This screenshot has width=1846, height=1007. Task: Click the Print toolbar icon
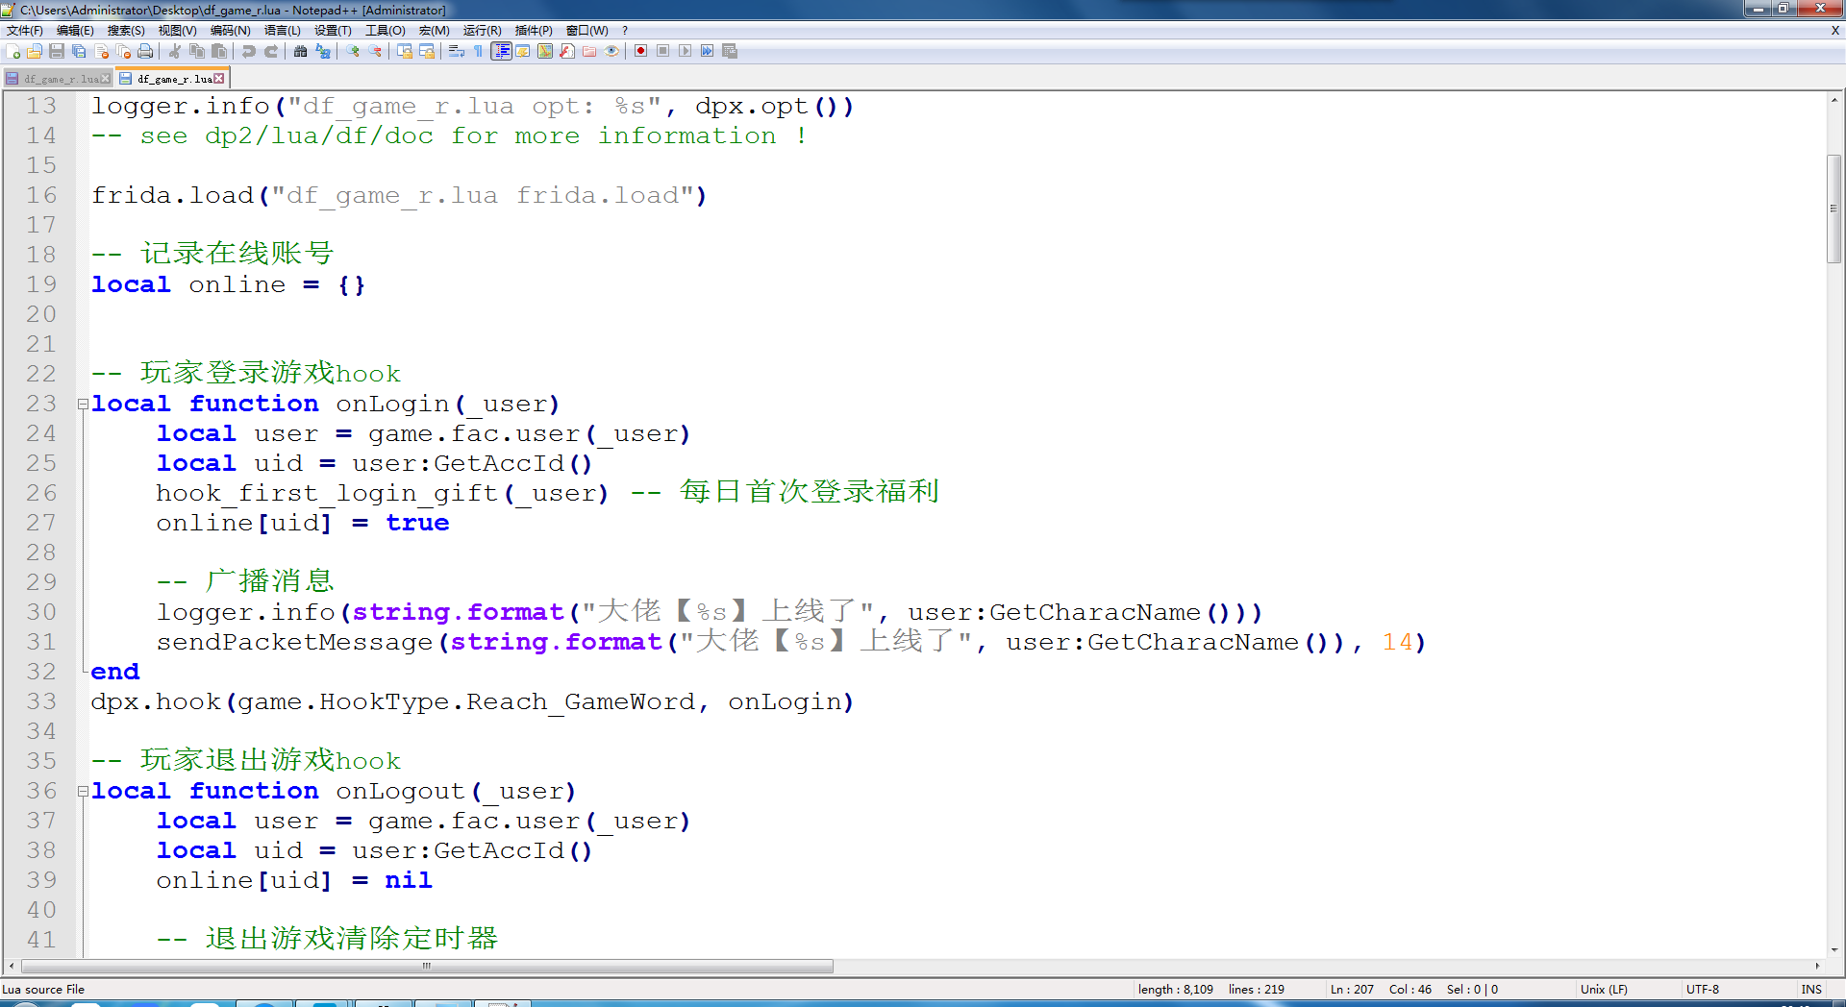pyautogui.click(x=145, y=51)
